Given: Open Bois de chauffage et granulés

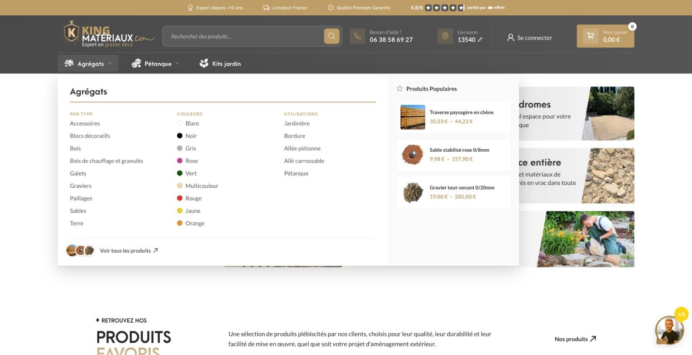Looking at the screenshot, I should (106, 161).
